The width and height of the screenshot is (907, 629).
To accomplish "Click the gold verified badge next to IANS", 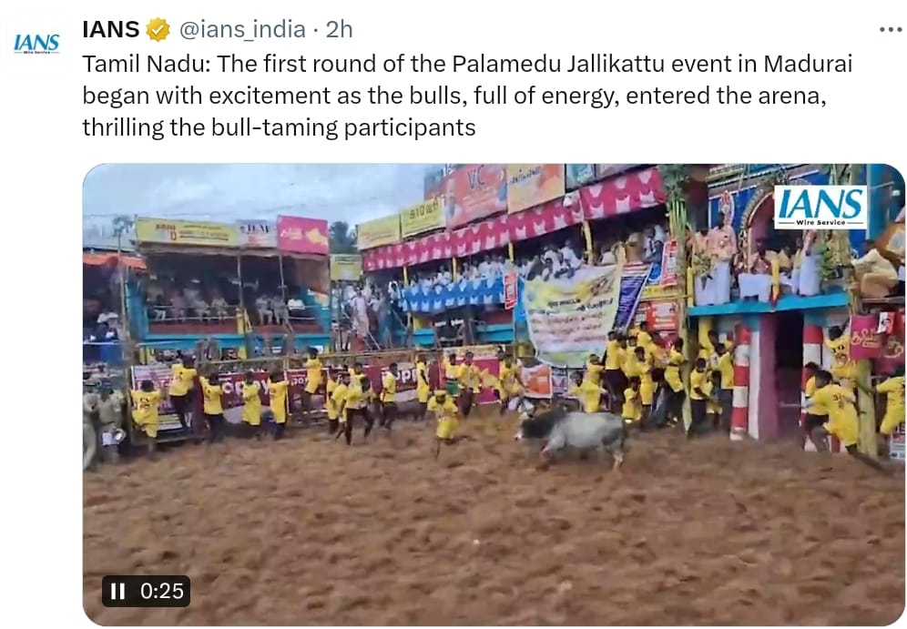I will pos(158,29).
